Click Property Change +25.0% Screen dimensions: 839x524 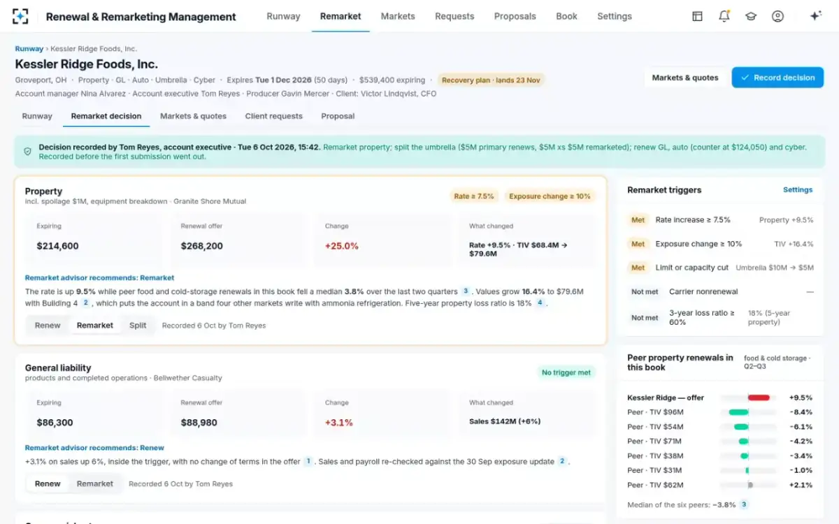pos(342,246)
